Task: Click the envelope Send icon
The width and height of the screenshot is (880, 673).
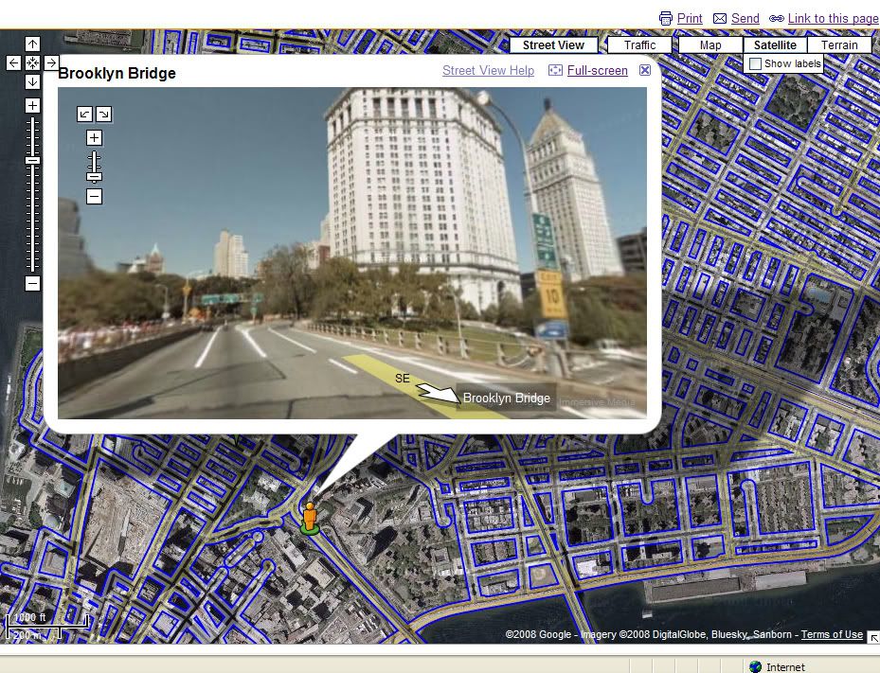Action: click(x=720, y=19)
